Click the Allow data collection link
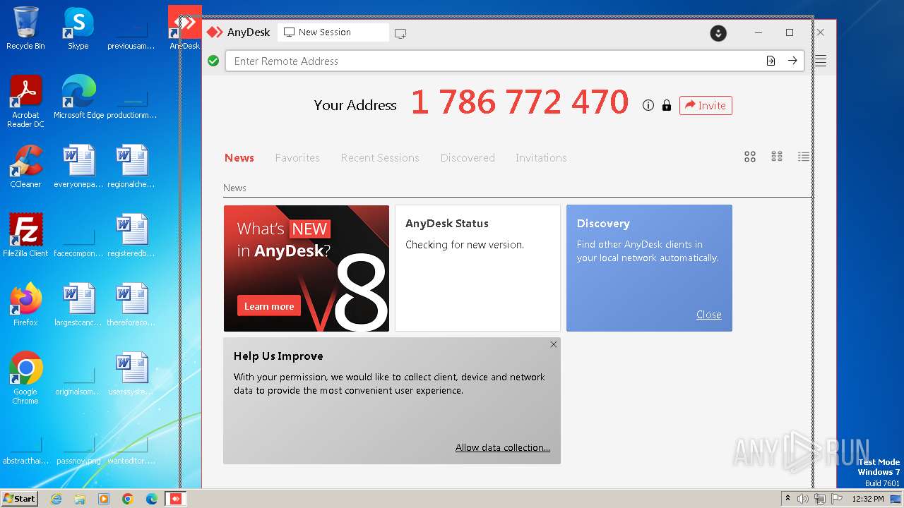 tap(503, 447)
